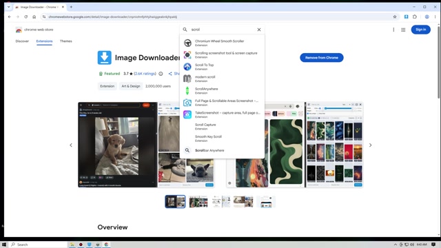Click the Windows taskbar Search box
The image size is (441, 248).
click(x=38, y=245)
